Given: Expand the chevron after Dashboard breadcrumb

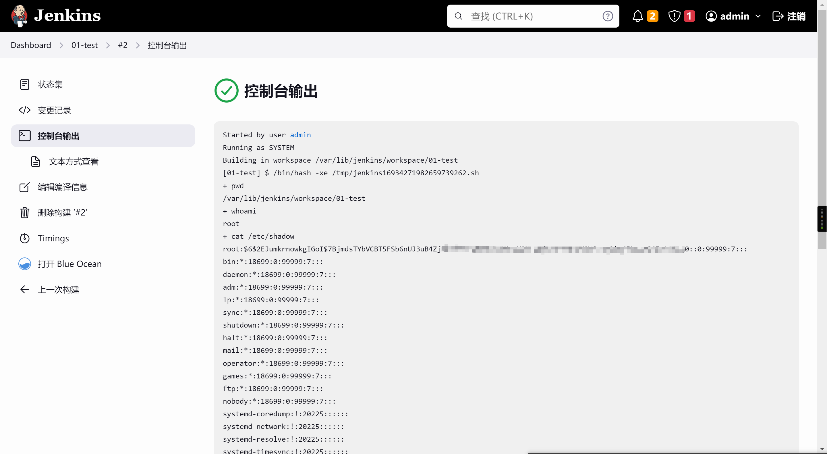Looking at the screenshot, I should [x=61, y=45].
